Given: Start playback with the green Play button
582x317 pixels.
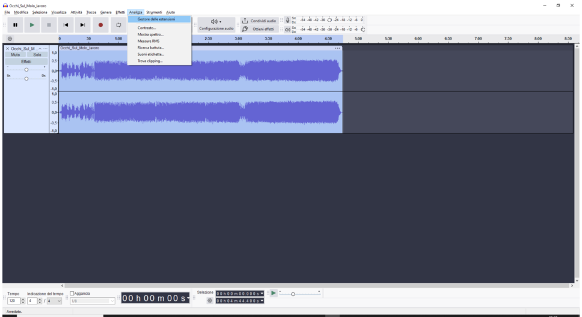Looking at the screenshot, I should tap(32, 25).
